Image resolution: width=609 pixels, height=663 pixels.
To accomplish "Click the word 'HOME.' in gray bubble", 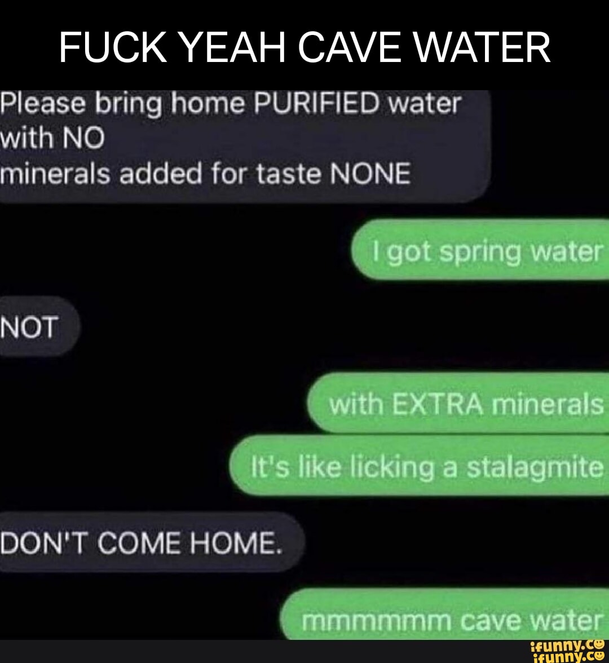I will coord(236,543).
